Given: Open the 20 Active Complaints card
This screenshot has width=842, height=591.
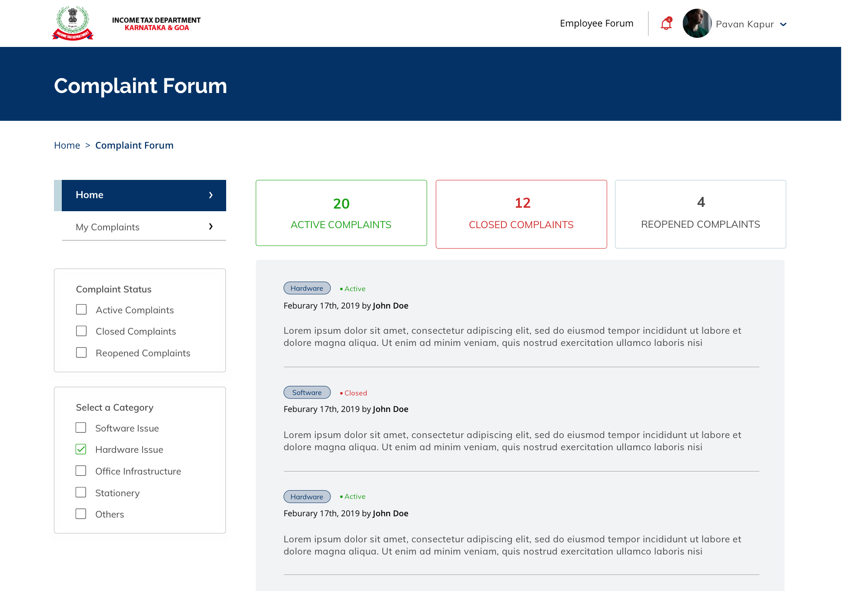Looking at the screenshot, I should click(x=341, y=213).
